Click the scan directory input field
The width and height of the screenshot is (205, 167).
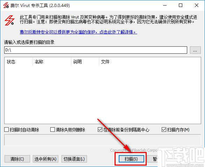[96, 50]
